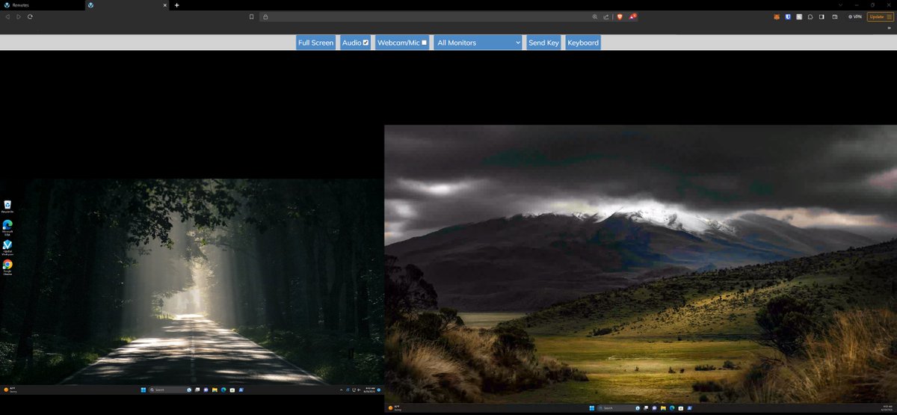Toggle the Audio checkbox
Image resolution: width=897 pixels, height=415 pixels.
(x=366, y=43)
